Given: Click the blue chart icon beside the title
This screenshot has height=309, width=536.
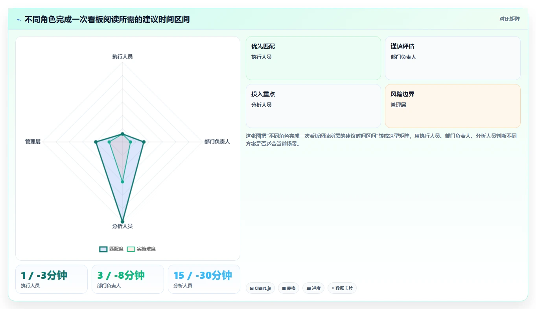Looking at the screenshot, I should coord(18,20).
